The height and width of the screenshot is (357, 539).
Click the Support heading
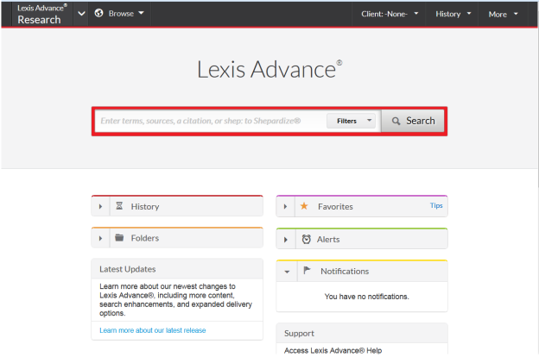(x=299, y=334)
